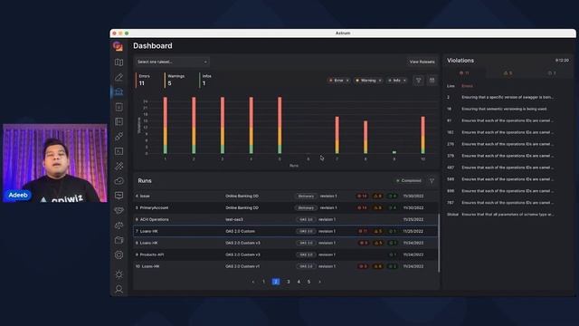Select run row '9 Products-API'

coord(286,254)
